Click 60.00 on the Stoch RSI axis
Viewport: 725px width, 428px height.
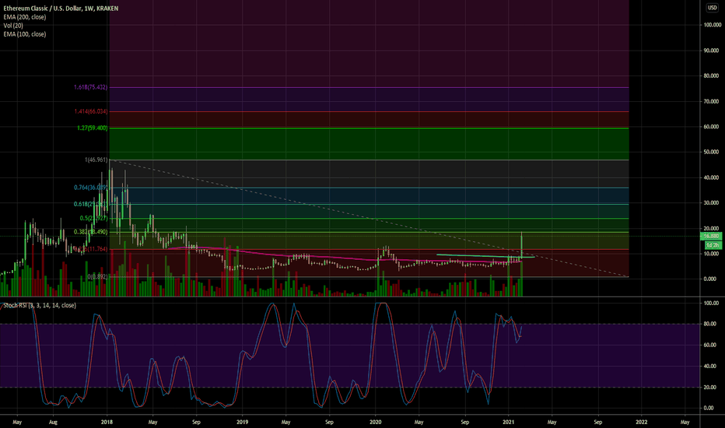coord(711,346)
